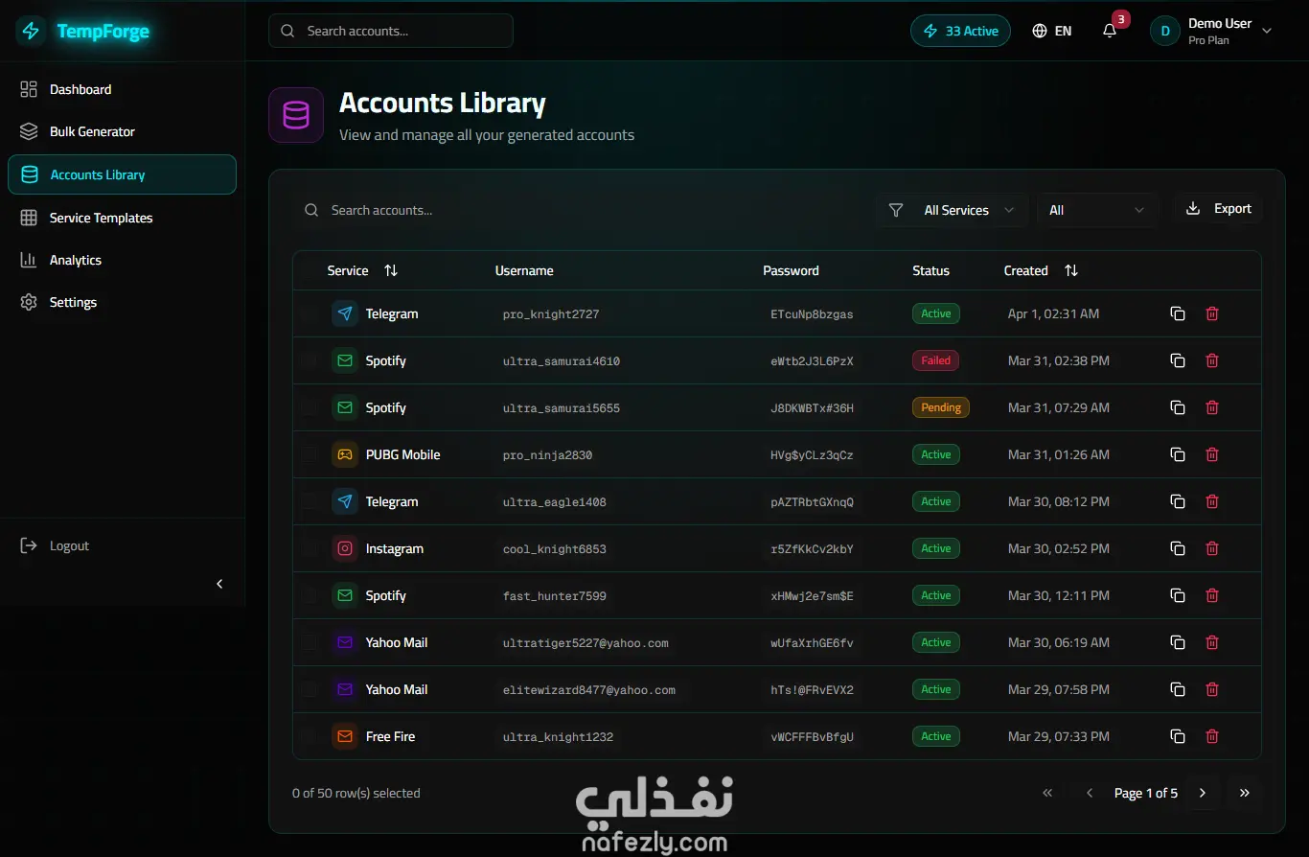This screenshot has height=857, width=1309.
Task: Jump to the first page
Action: click(1047, 793)
